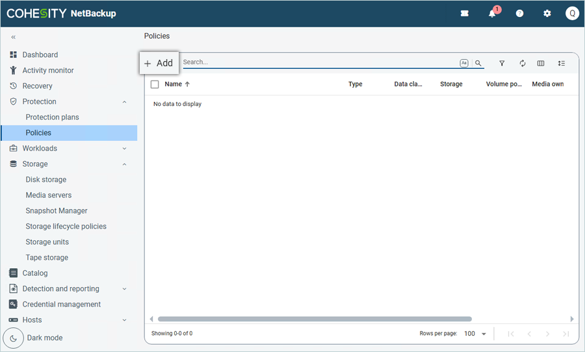This screenshot has height=352, width=585.
Task: Enable Dark mode
Action: pos(14,338)
